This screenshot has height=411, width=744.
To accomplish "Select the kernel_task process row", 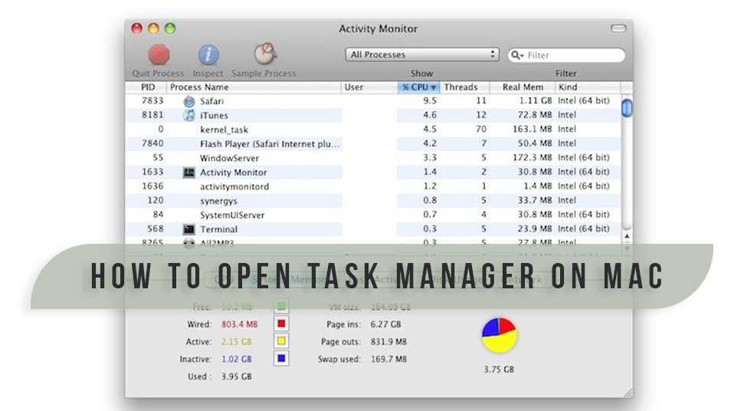I will [373, 129].
